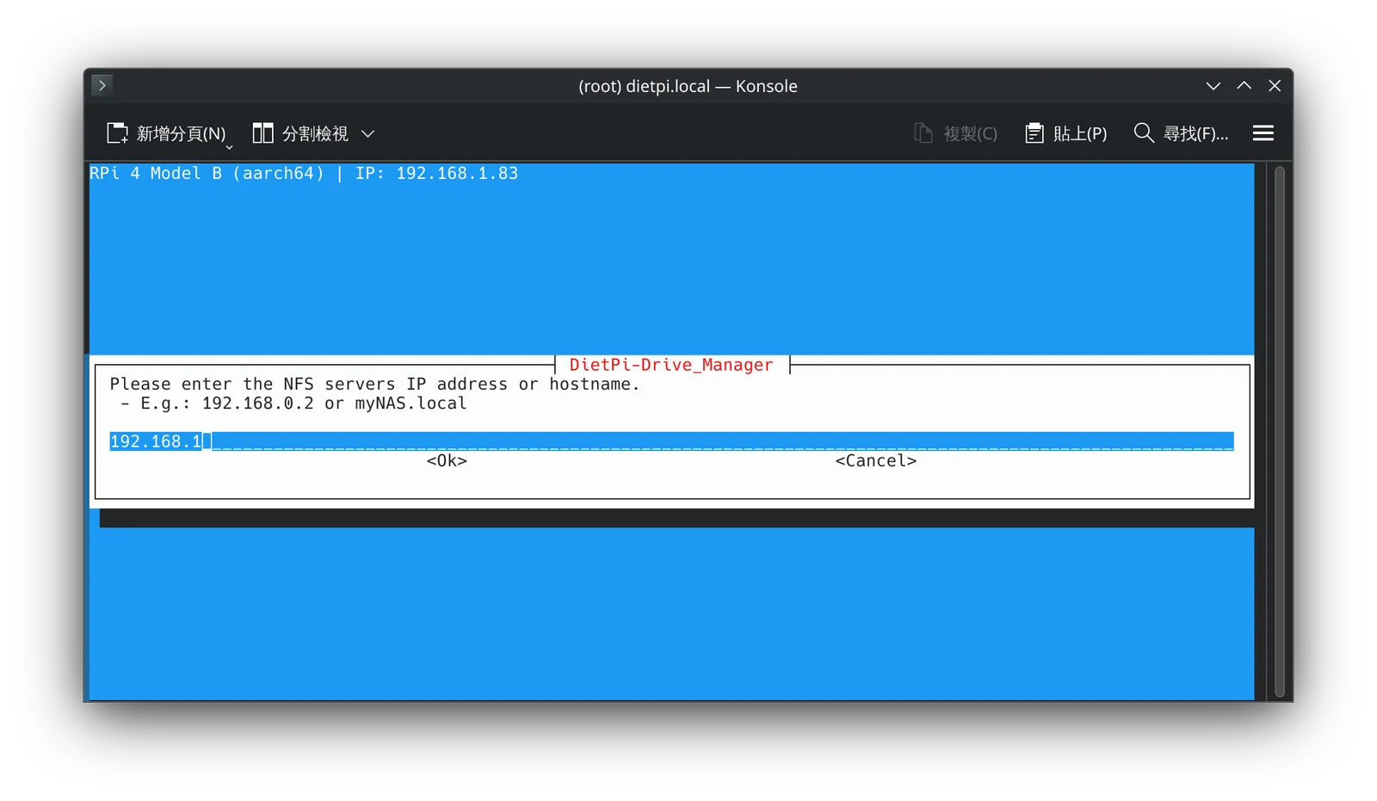This screenshot has width=1377, height=801.
Task: Maximize the Konsole window
Action: click(x=1244, y=86)
